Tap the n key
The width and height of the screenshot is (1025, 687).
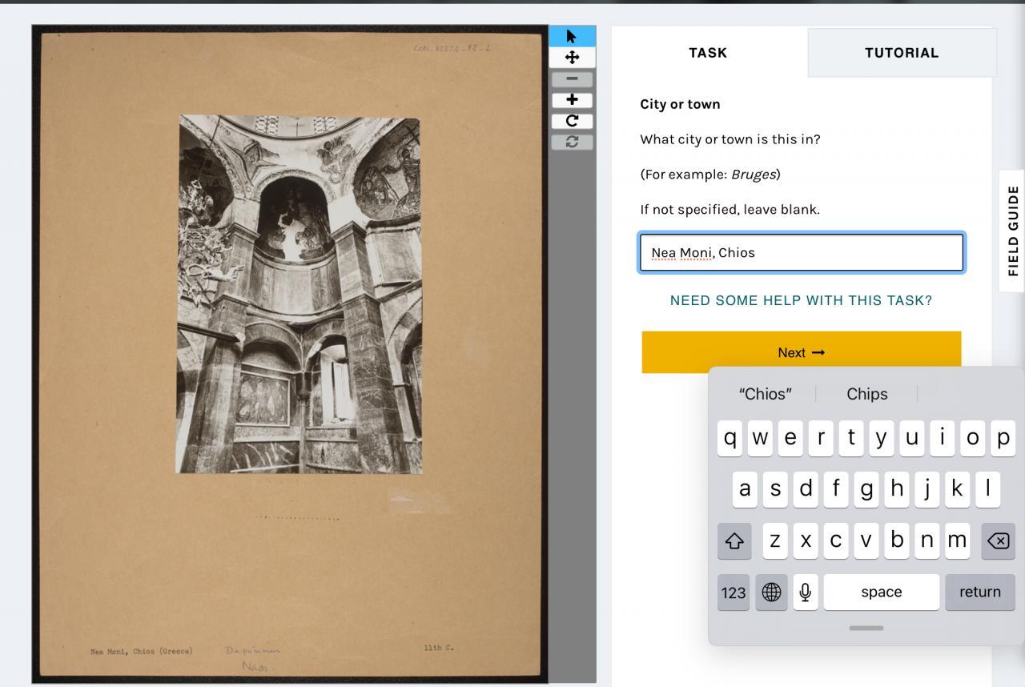(927, 540)
